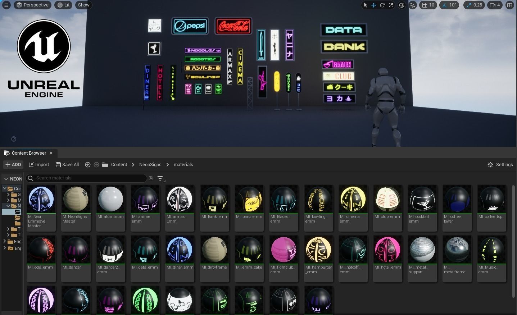517x315 pixels.
Task: Select MI_hotel_emm material instance
Action: pyautogui.click(x=388, y=259)
